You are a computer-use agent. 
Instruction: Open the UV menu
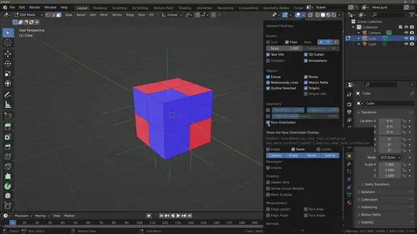tap(151, 15)
